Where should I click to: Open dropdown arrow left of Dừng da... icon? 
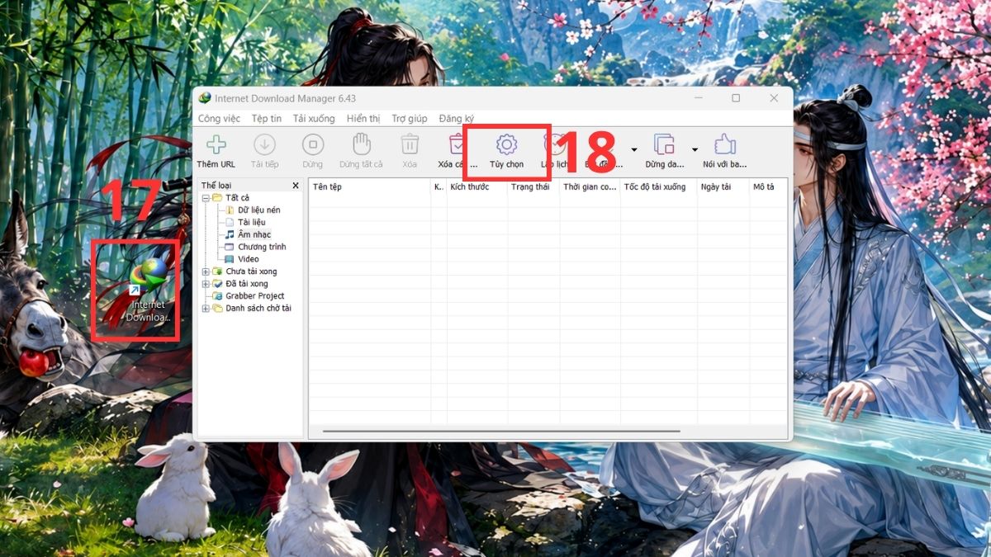tap(634, 149)
